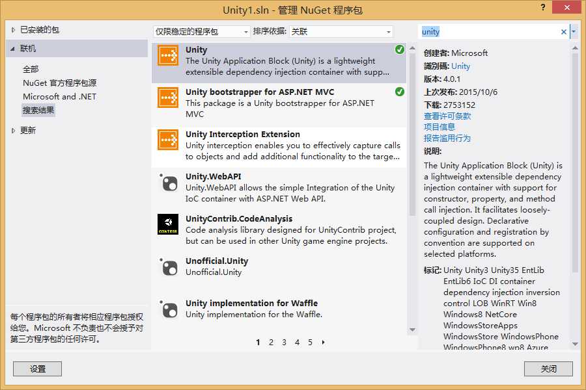Open the search box history dropdown arrow
586x390 pixels.
(x=574, y=32)
